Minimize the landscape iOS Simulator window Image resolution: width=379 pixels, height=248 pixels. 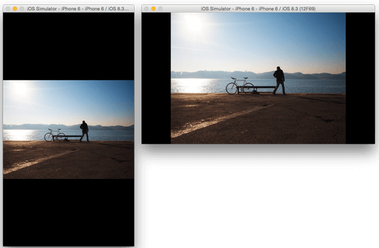(153, 9)
